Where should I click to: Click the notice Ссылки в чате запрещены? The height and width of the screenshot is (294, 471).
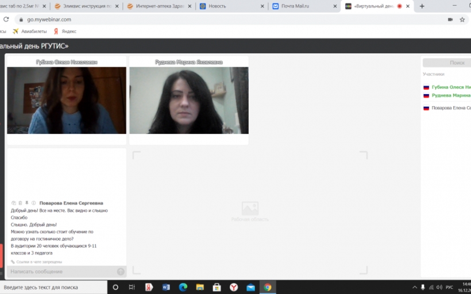(39, 262)
